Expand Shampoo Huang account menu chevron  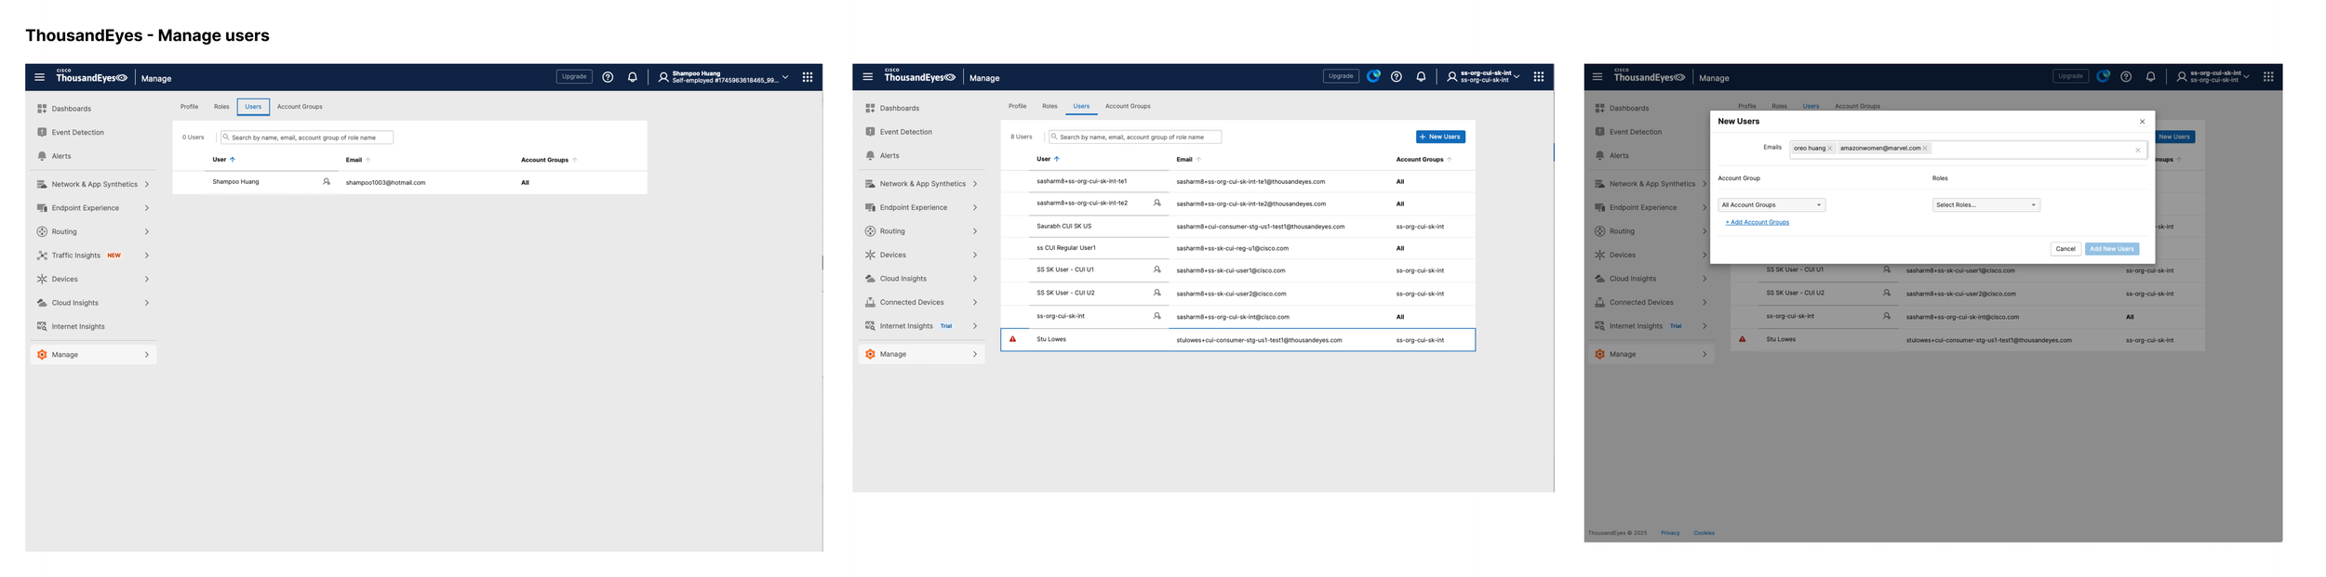tap(785, 77)
